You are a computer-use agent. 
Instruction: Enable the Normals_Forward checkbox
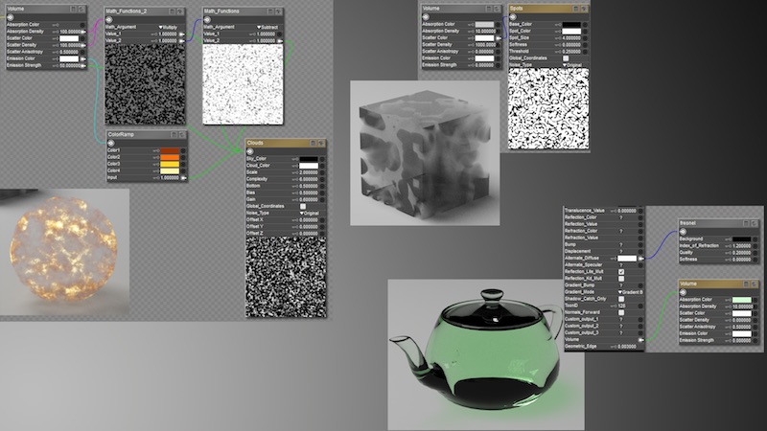621,312
